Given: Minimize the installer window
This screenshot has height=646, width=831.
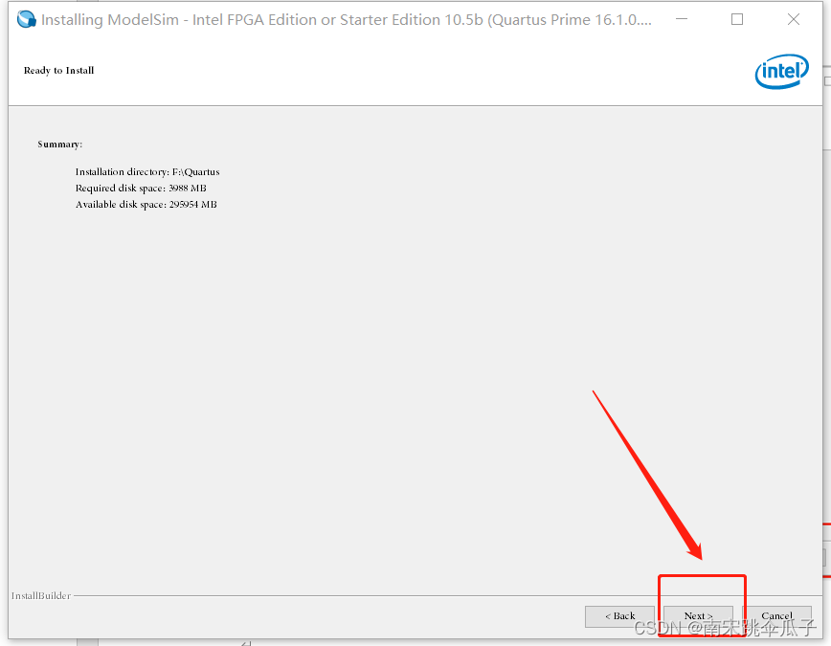Looking at the screenshot, I should (682, 19).
